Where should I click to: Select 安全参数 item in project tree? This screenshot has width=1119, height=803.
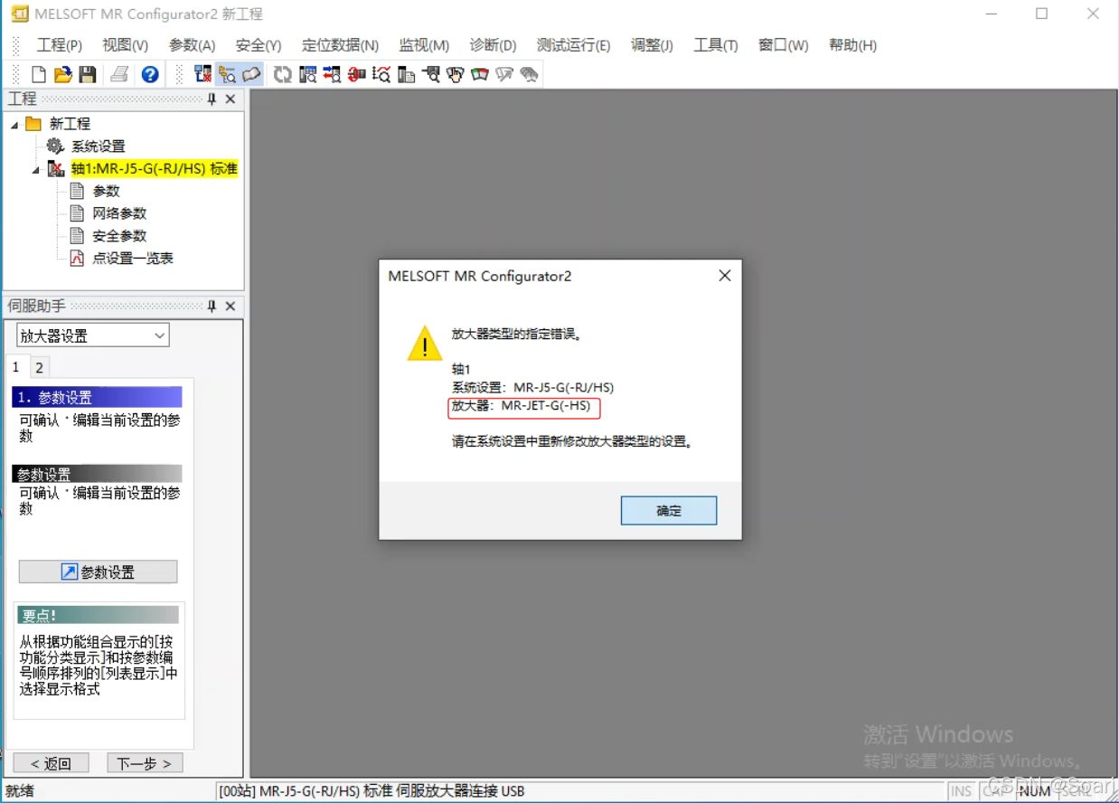[x=119, y=236]
